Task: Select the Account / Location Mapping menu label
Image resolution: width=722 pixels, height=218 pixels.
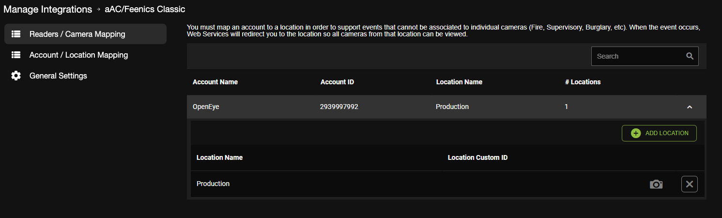Action: pos(78,55)
